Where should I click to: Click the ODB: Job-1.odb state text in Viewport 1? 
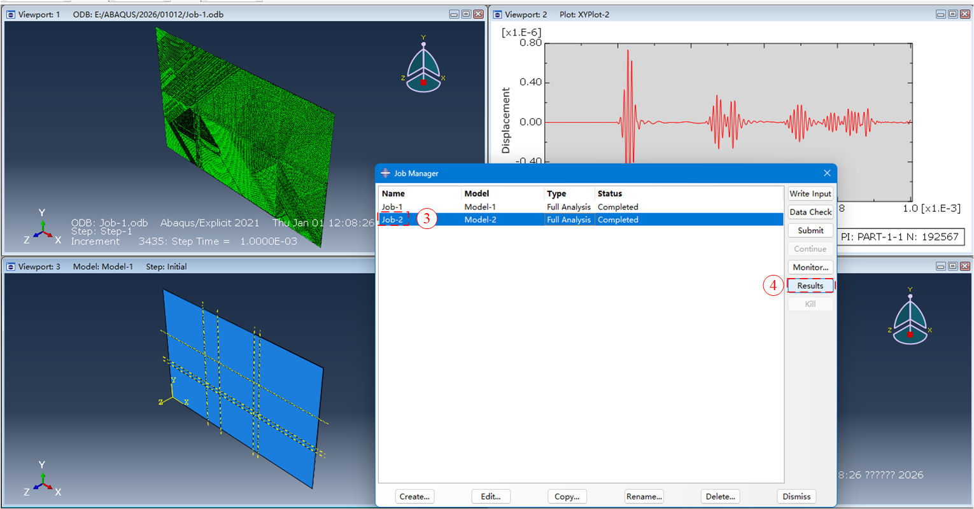click(109, 223)
